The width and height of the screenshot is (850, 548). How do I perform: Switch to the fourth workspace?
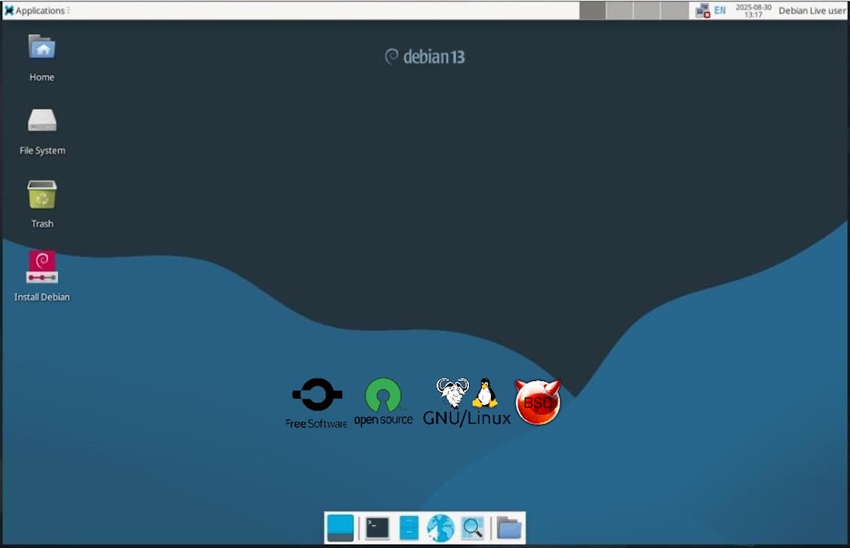coord(674,11)
